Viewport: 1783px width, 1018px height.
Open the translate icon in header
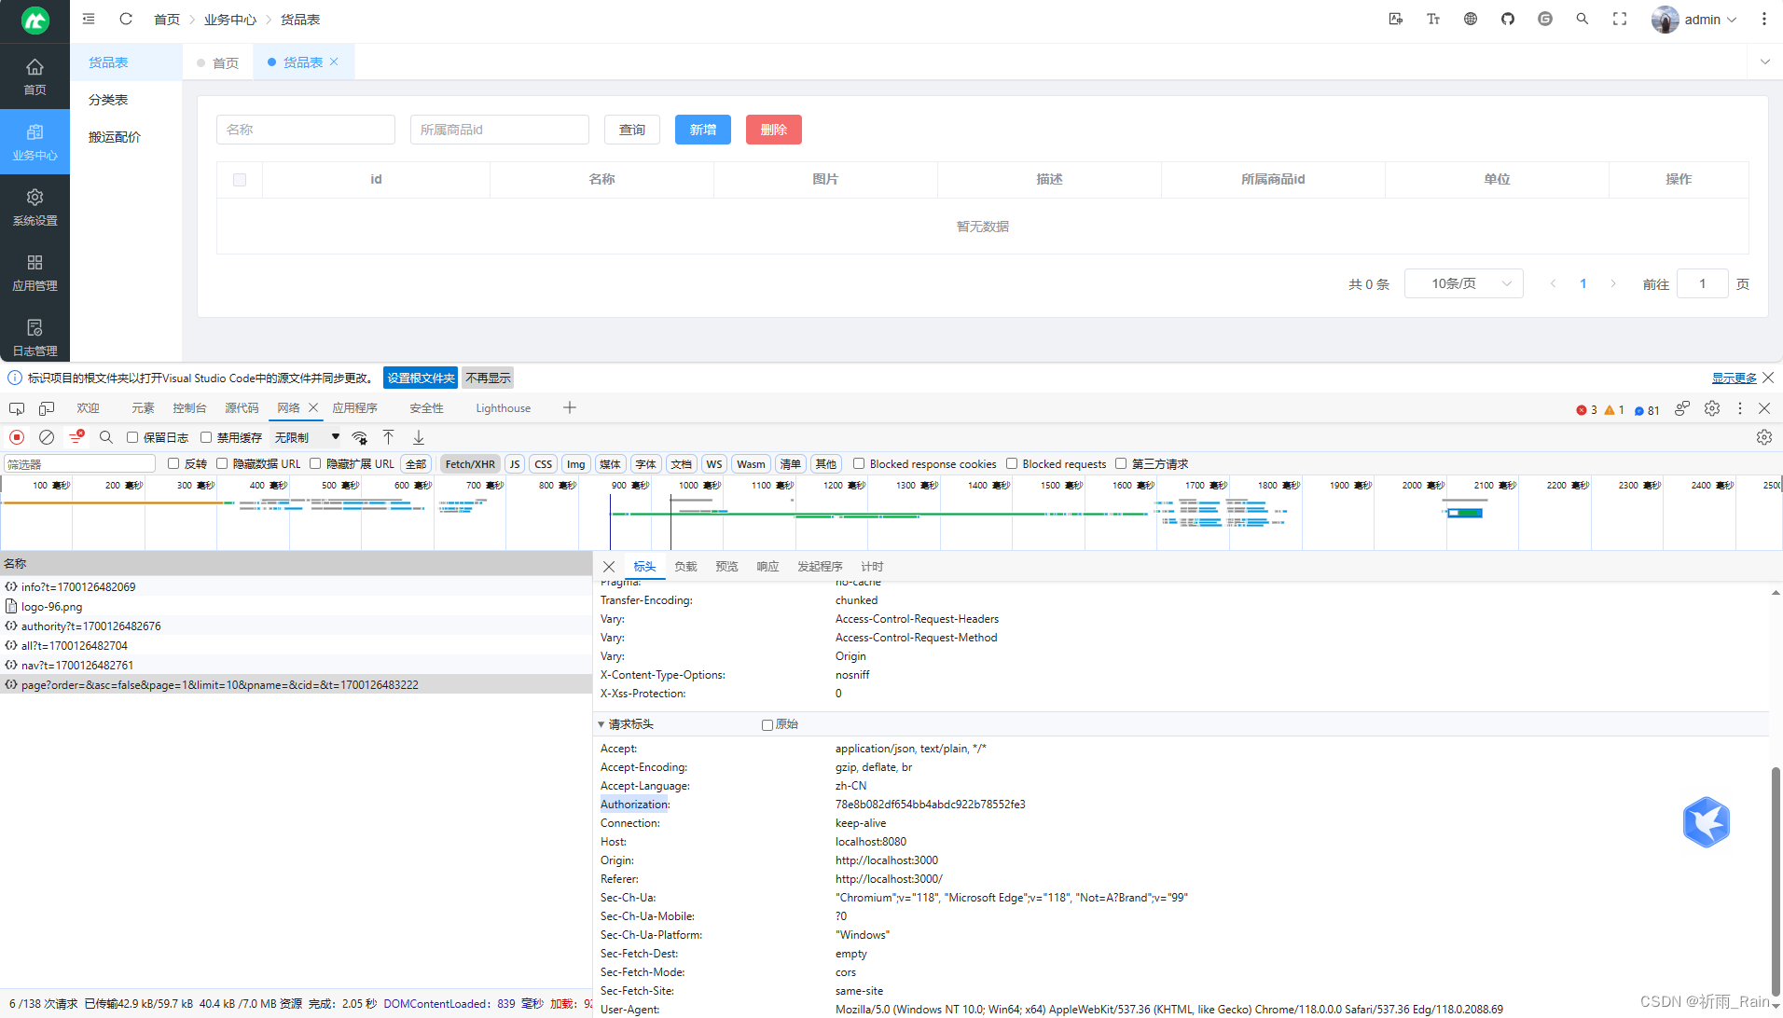(x=1396, y=19)
